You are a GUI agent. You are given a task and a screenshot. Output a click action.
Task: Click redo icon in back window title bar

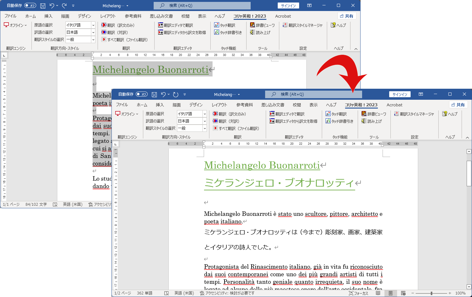[64, 6]
